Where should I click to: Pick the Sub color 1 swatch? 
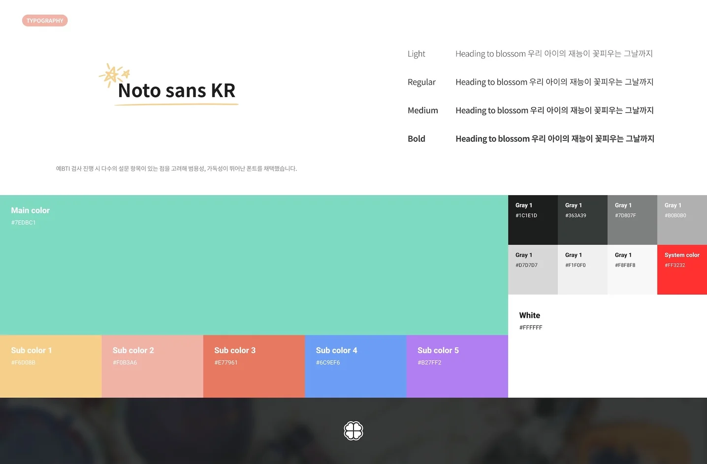pos(51,366)
